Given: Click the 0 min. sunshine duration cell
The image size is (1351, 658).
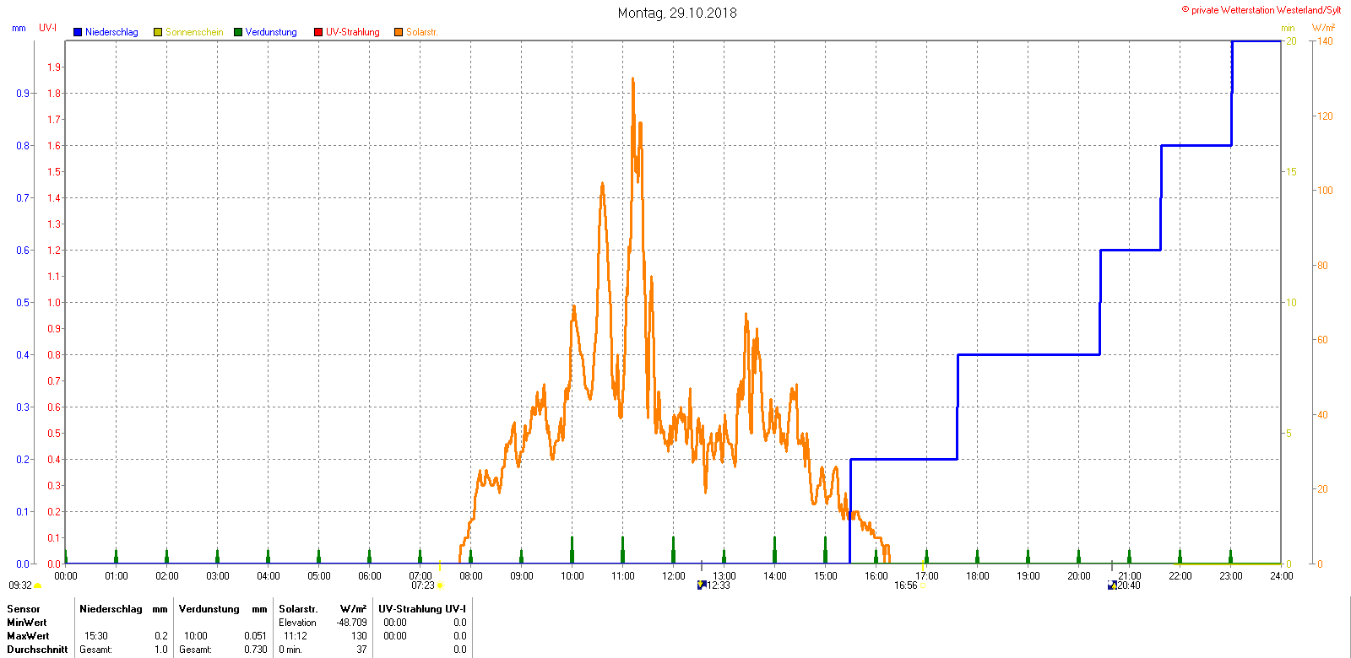Looking at the screenshot, I should 290,650.
